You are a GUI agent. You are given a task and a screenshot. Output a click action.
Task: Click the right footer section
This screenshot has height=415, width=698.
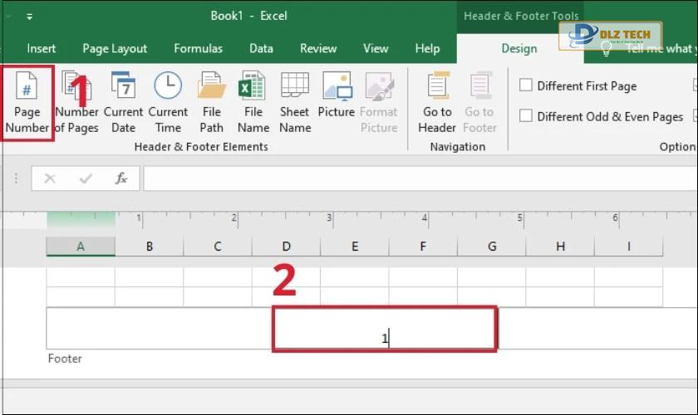[597, 329]
